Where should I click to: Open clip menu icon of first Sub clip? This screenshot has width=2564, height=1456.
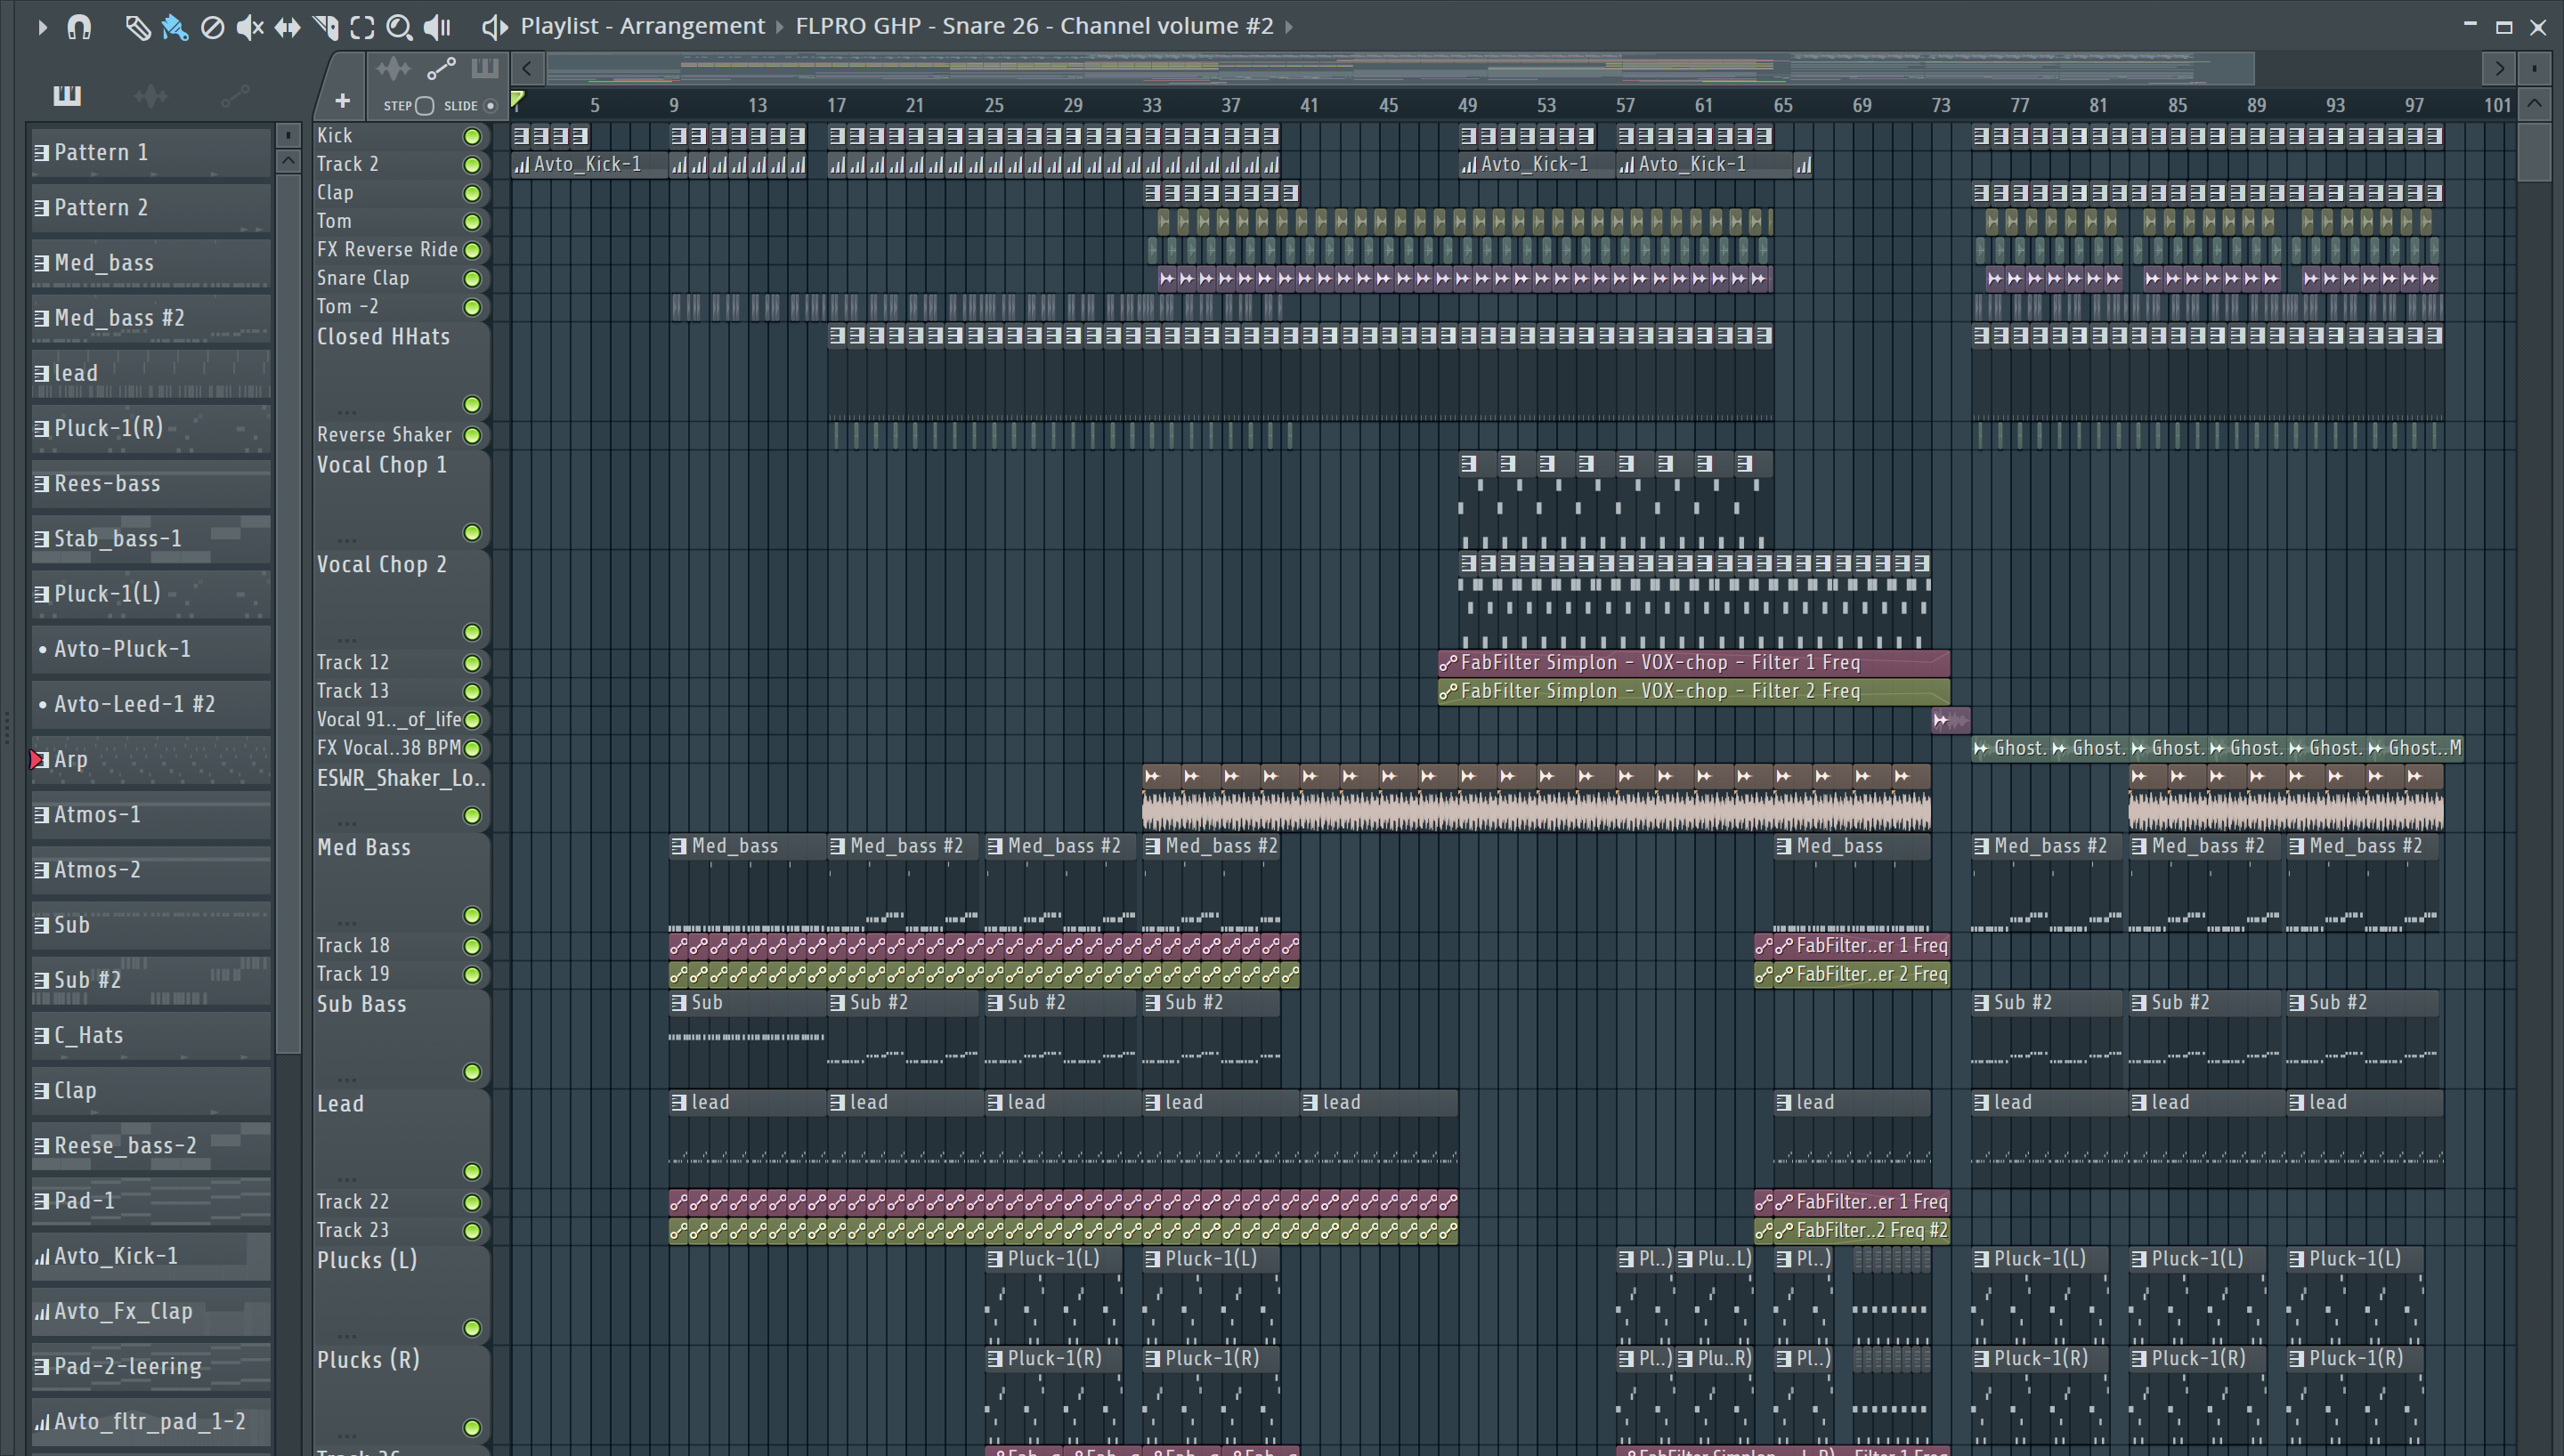[x=679, y=1002]
